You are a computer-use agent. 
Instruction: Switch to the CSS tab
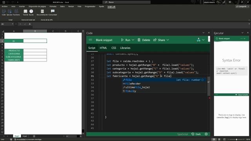pos(114,48)
